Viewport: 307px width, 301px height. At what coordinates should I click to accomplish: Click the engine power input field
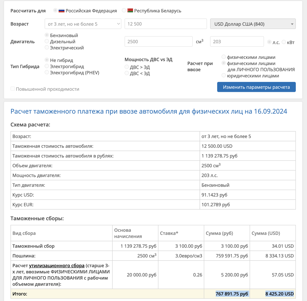tap(237, 41)
